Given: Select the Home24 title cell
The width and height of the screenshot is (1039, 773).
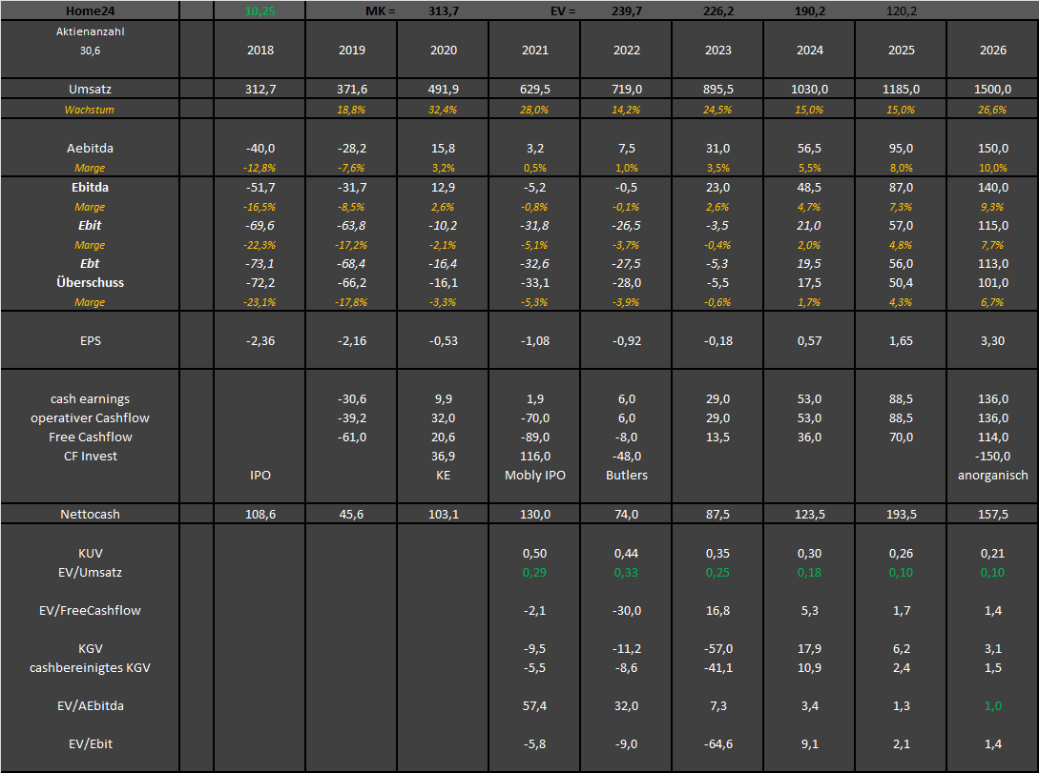Looking at the screenshot, I should [x=90, y=10].
